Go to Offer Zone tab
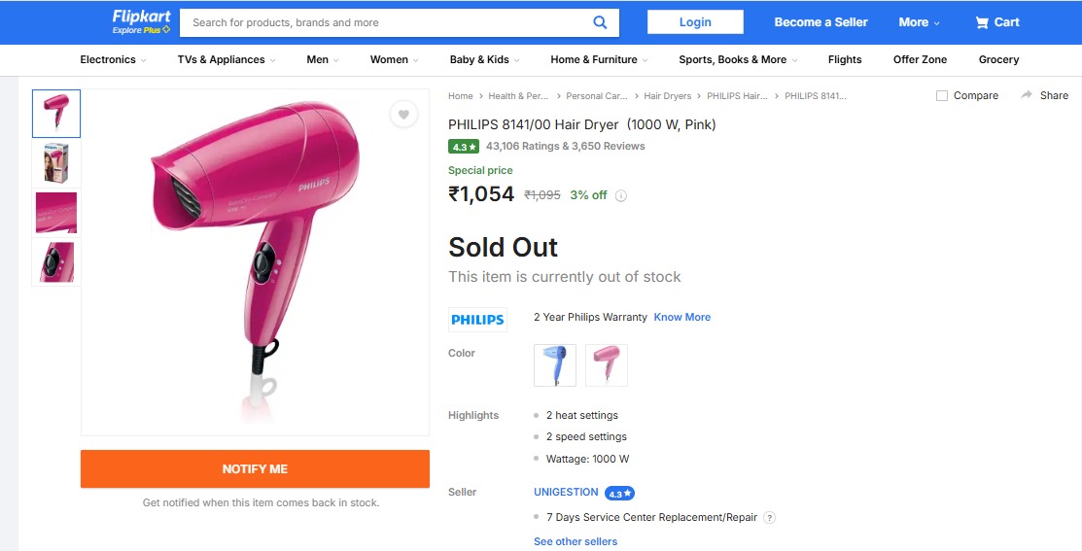Screen dimensions: 1082x551 (920, 59)
